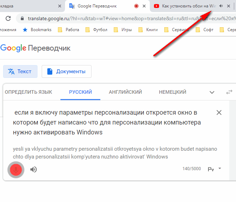Viewport: 236px width, 202px height.
Task: Open the Футбол bookmarks folder
Action: click(x=96, y=30)
